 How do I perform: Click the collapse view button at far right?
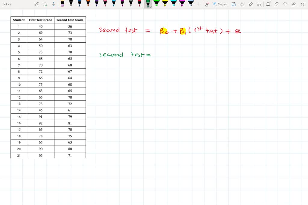click(303, 5)
